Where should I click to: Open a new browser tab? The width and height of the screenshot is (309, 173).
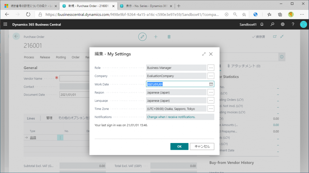(x=179, y=6)
